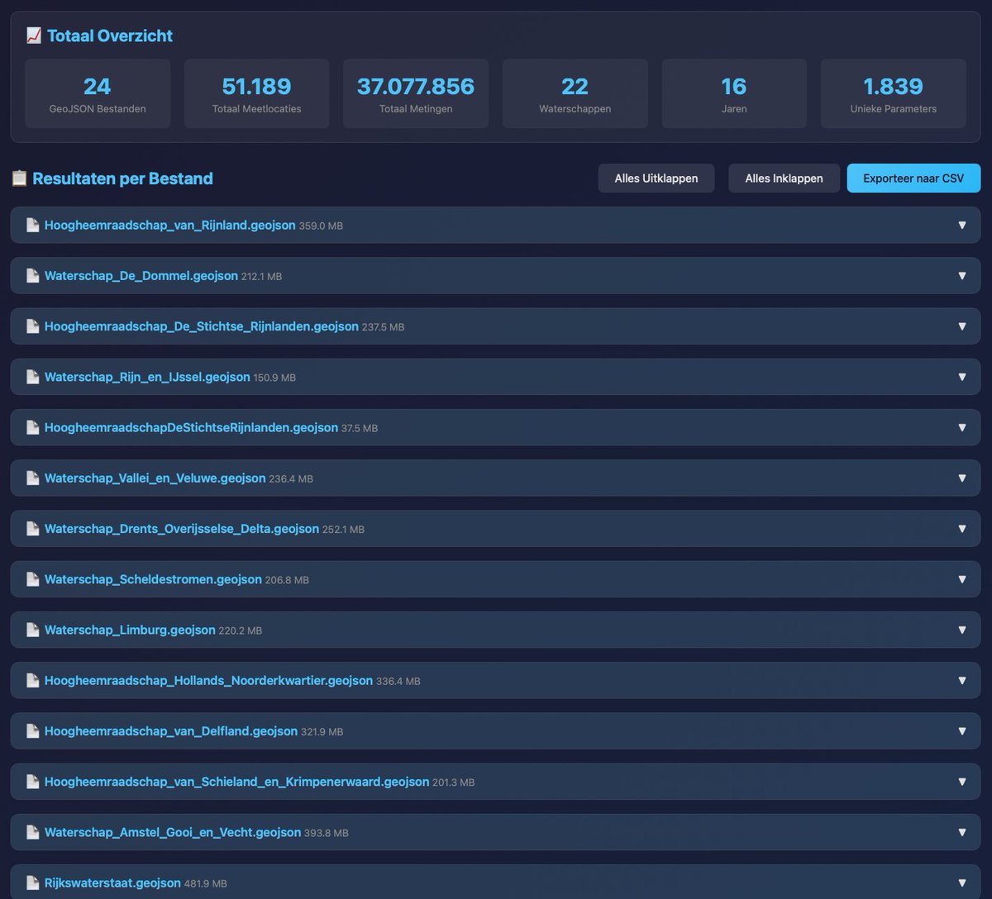
Task: Click file icon beside Waterschap_Rijn_en_IJssel.geojson
Action: 32,377
